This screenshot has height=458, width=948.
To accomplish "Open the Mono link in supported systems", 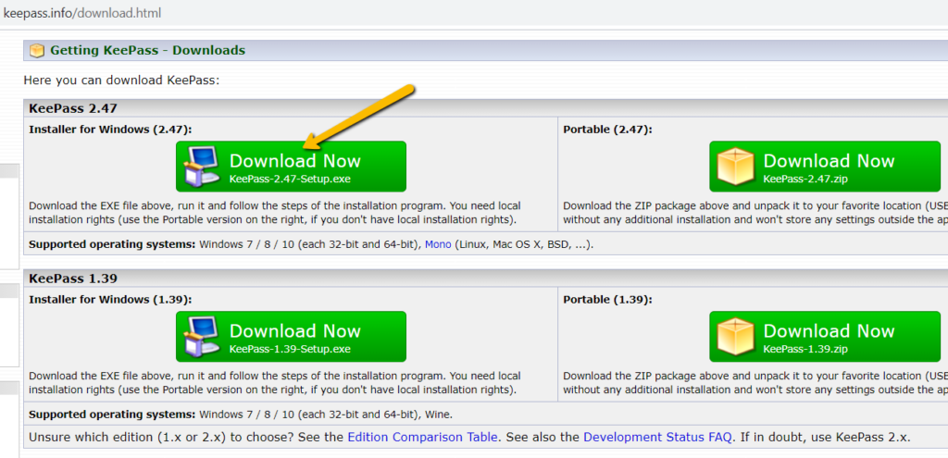I will (x=439, y=244).
